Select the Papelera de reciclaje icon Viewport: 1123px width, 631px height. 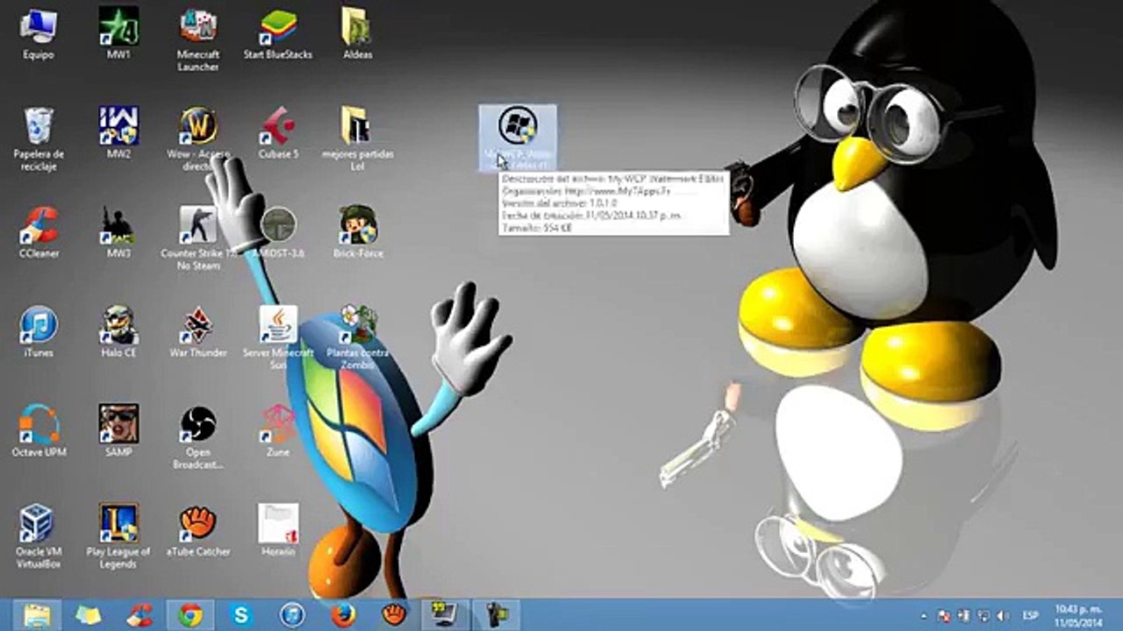coord(39,139)
